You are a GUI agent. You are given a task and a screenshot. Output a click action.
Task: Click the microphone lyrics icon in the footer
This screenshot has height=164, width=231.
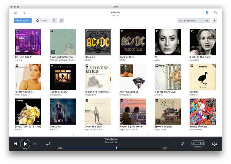click(x=182, y=144)
